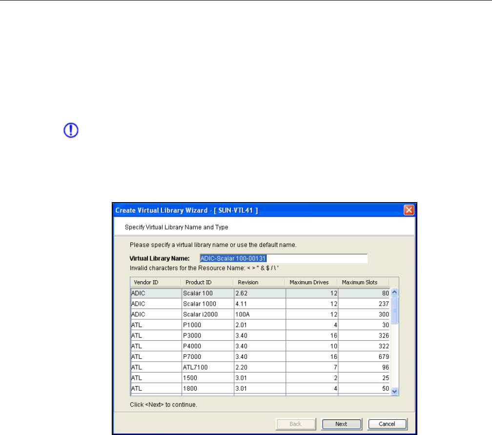Sort by Maximum Slots column header

(363, 282)
